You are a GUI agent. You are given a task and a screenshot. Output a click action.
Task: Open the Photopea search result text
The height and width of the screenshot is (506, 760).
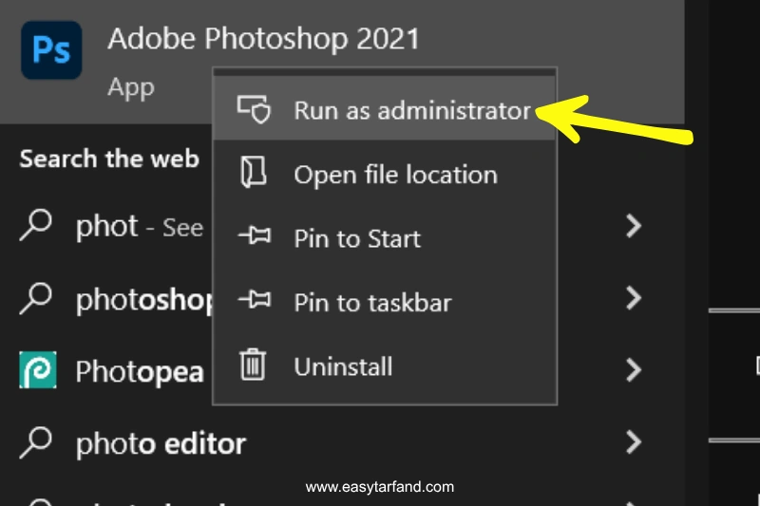pos(140,371)
